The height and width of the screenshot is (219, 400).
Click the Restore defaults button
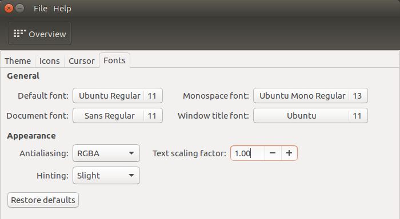pos(43,200)
